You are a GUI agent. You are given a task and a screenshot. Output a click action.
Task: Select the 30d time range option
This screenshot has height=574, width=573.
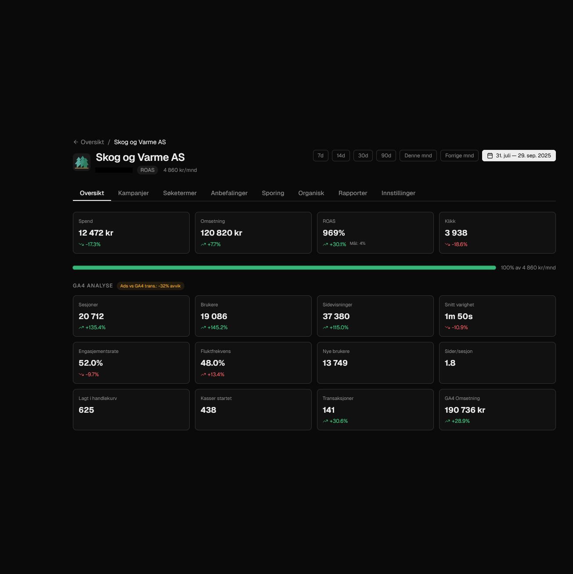pyautogui.click(x=363, y=155)
